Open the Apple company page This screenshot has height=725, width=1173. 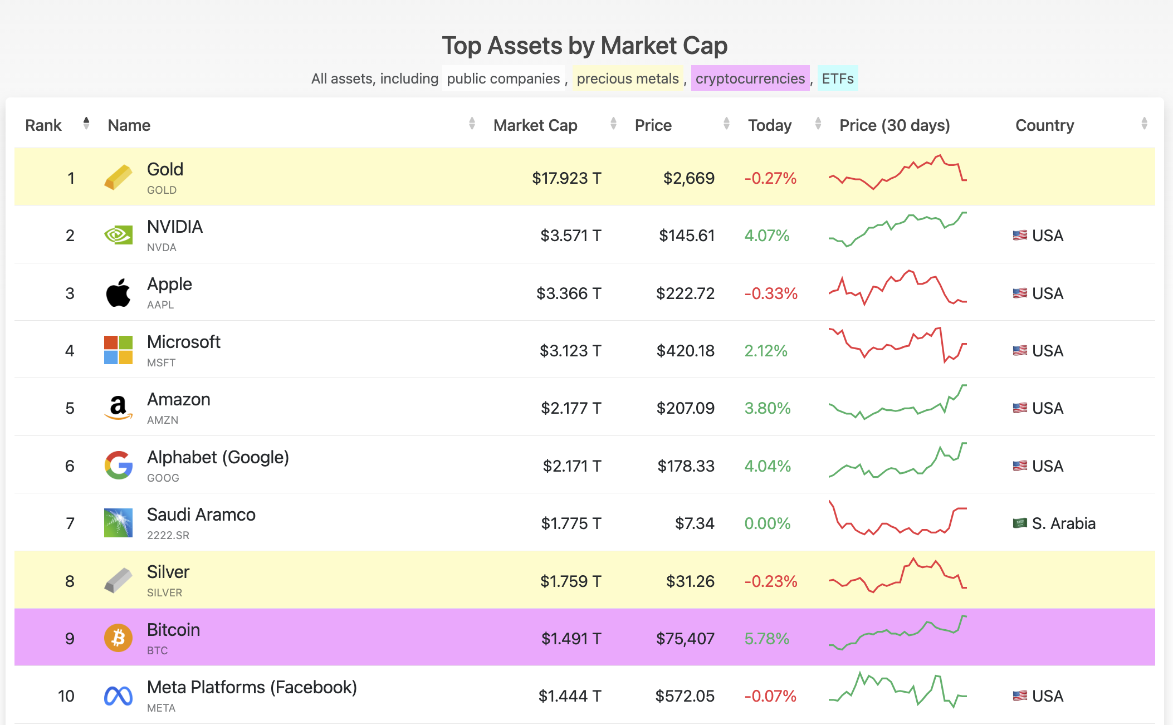169,285
